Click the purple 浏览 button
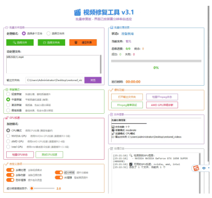Image resolution: width=212 pixels, height=198 pixels. (93, 80)
